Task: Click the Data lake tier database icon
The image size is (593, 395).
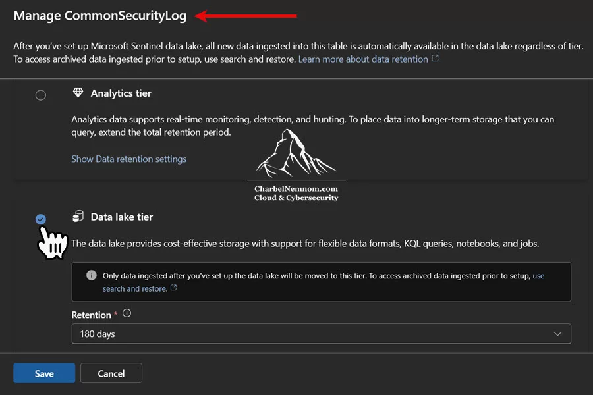Action: pyautogui.click(x=78, y=216)
